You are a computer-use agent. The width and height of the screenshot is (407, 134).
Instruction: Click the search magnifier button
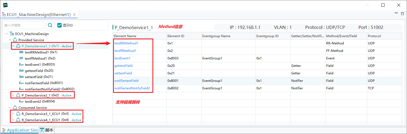50,25
